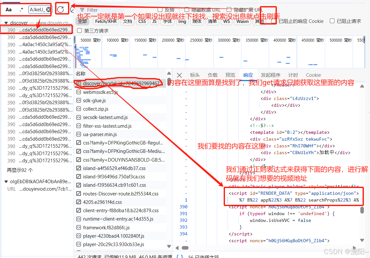Screen dimensions: 370x258
Task: Toggle match case Aa in search
Action: click(9, 10)
